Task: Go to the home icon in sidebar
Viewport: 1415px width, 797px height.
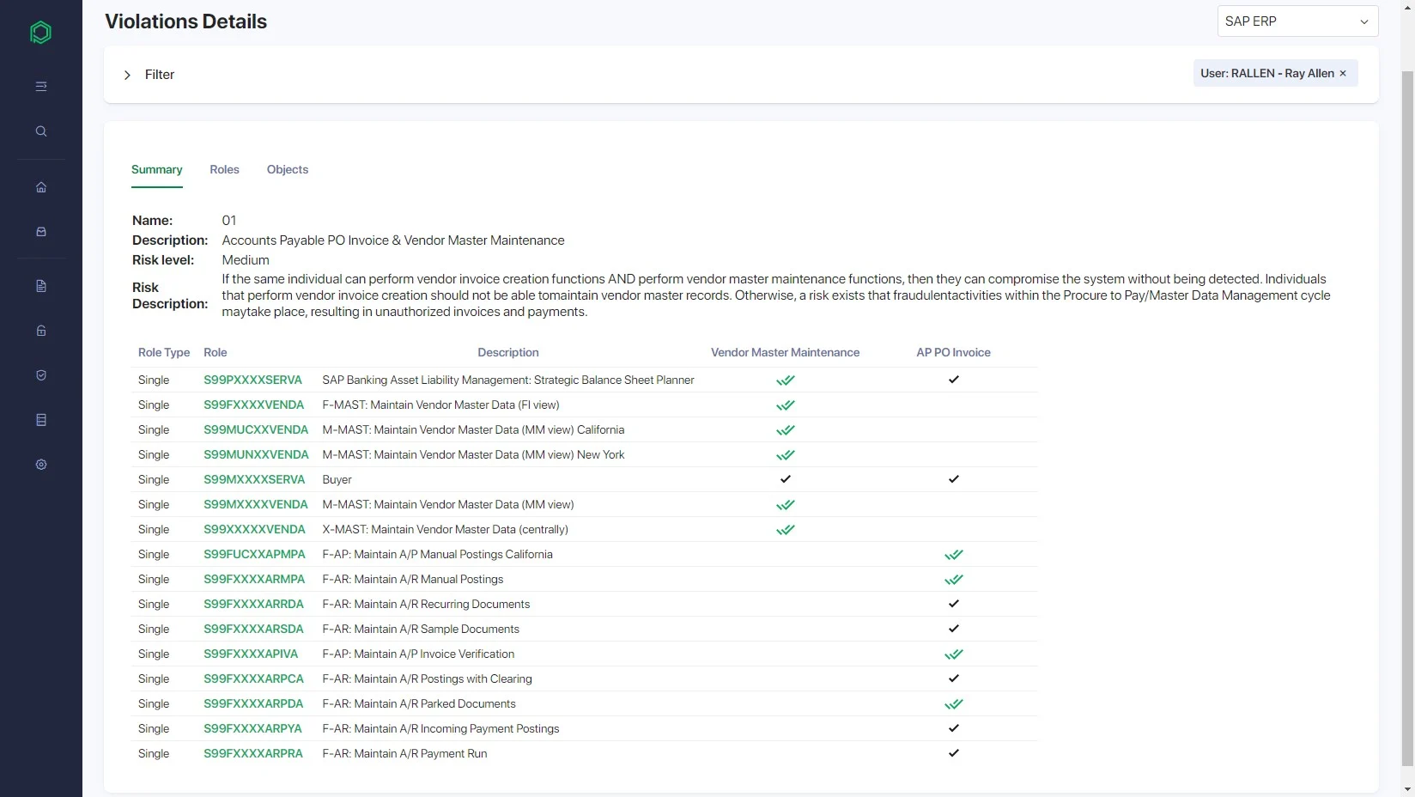Action: coord(40,187)
